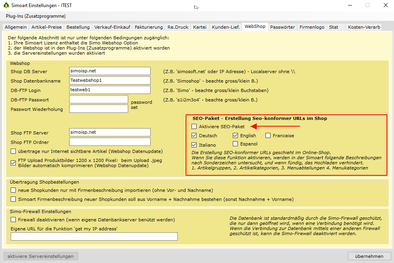The image size is (394, 263).
Task: Switch to the Allgemein tab
Action: [x=16, y=27]
